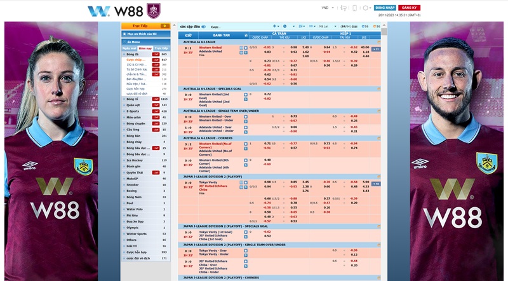
Task: Click the live stream icon for Adelaide United
Action: 246,52
